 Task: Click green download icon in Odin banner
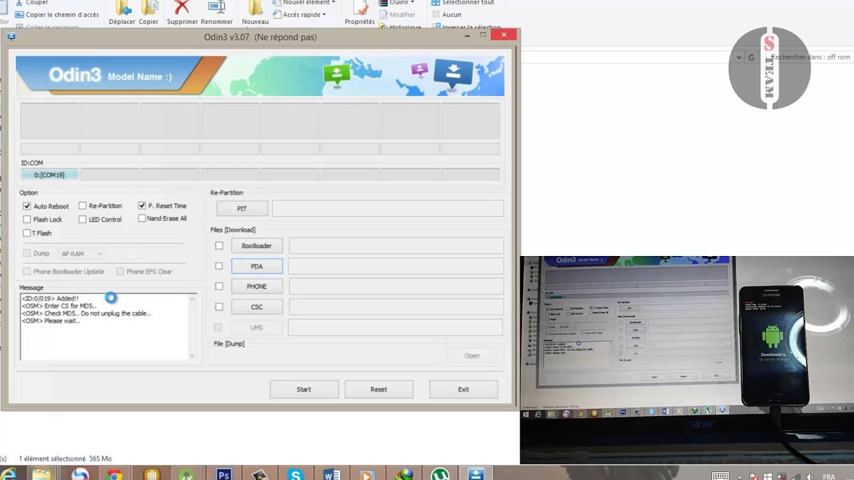336,75
